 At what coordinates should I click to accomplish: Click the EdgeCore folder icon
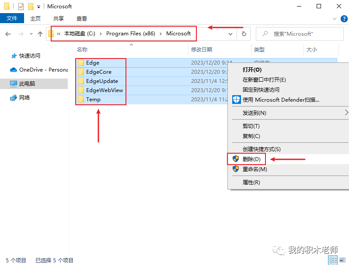[81, 72]
